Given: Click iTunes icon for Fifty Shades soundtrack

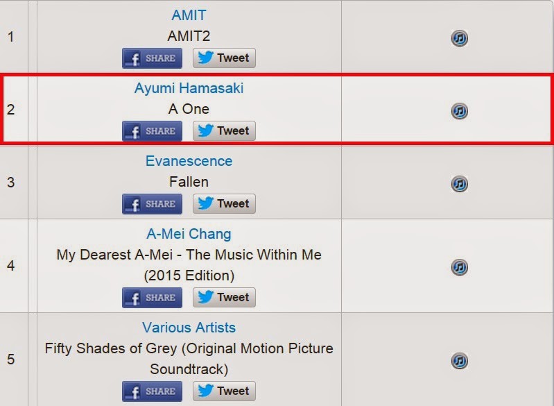Looking at the screenshot, I should [x=459, y=361].
